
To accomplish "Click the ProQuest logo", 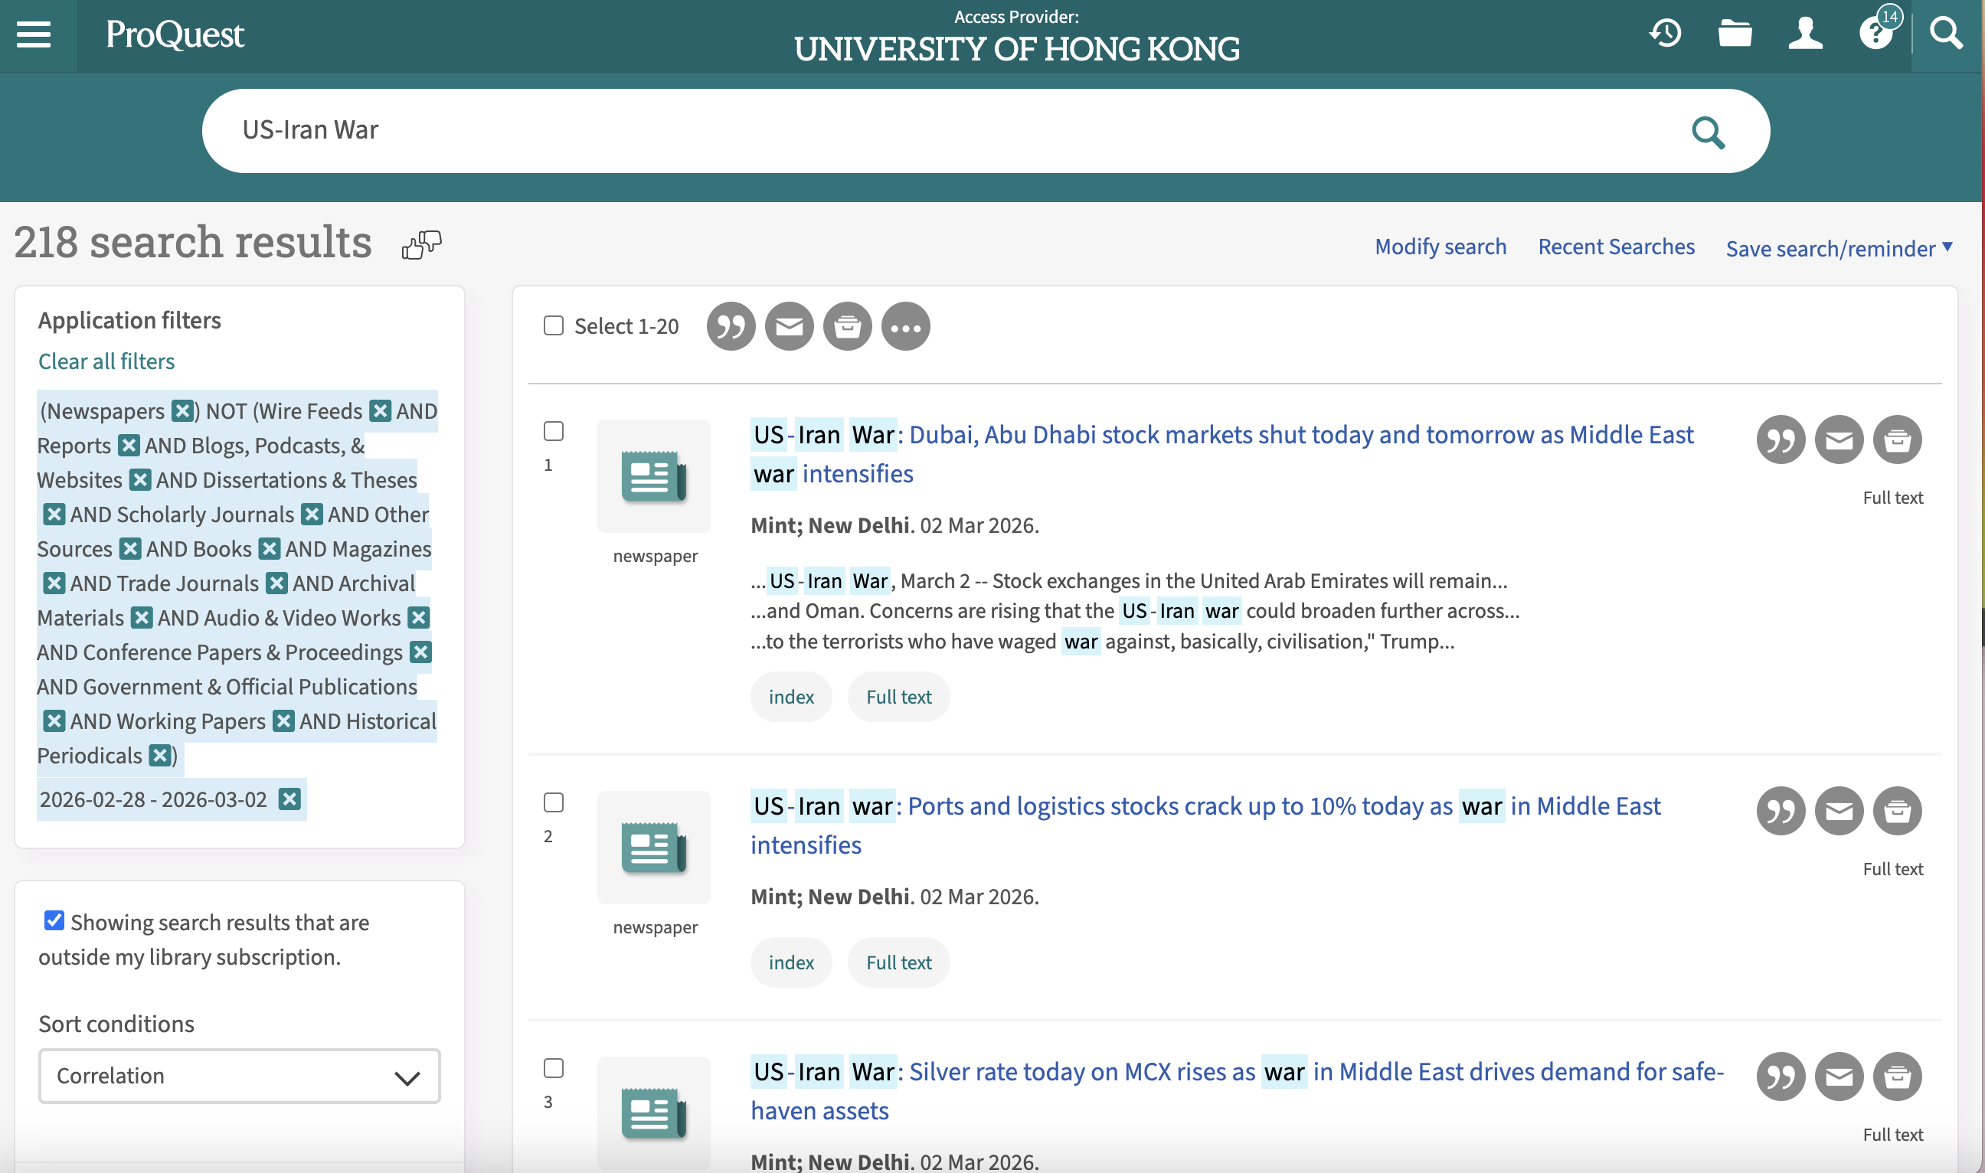I will point(175,34).
